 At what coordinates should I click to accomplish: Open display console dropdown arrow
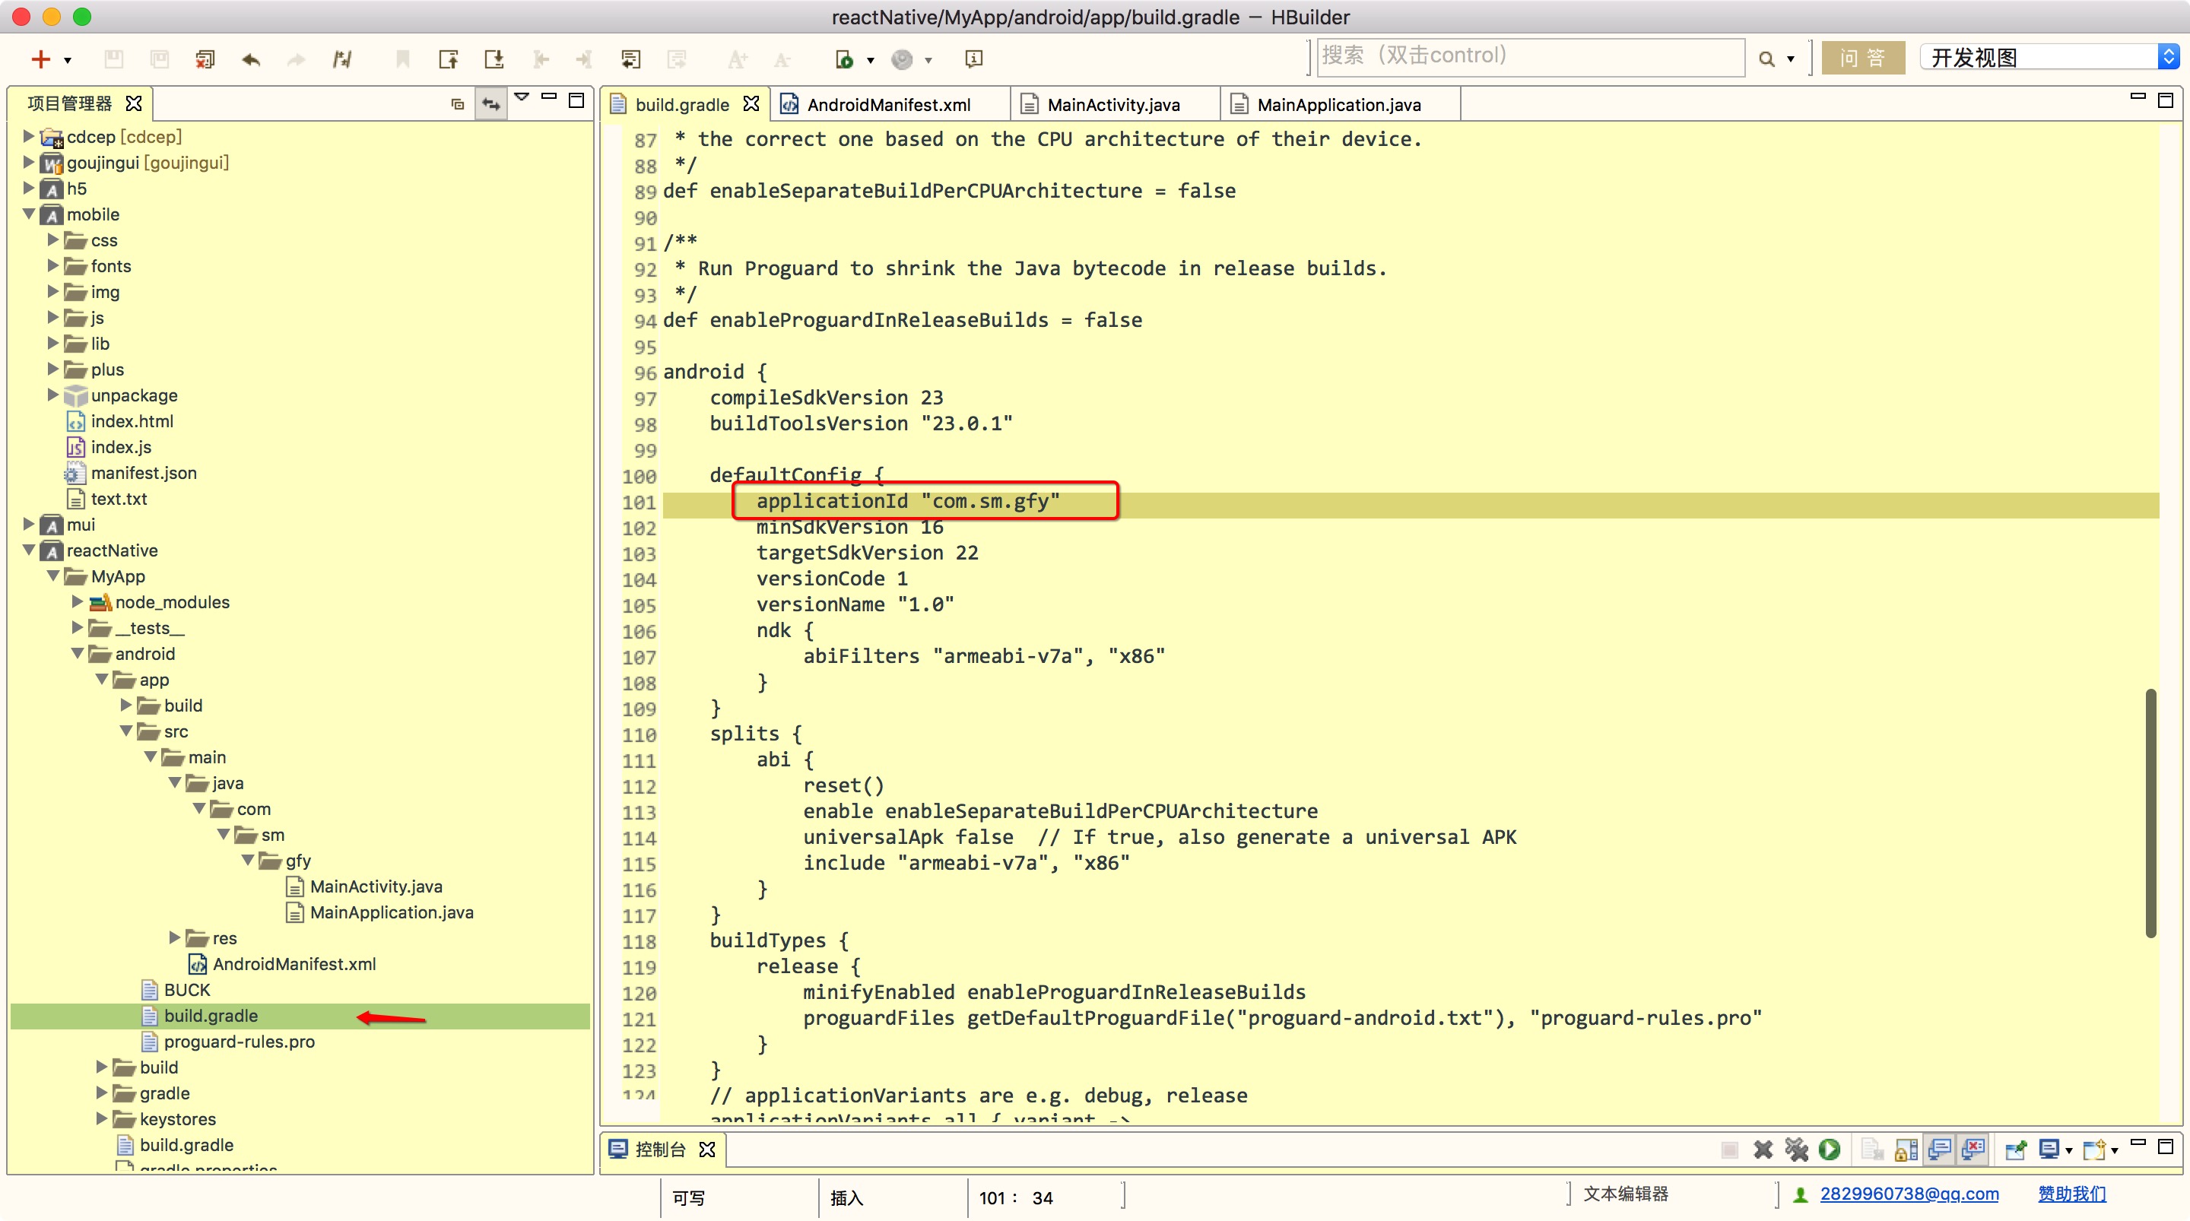[x=2068, y=1151]
